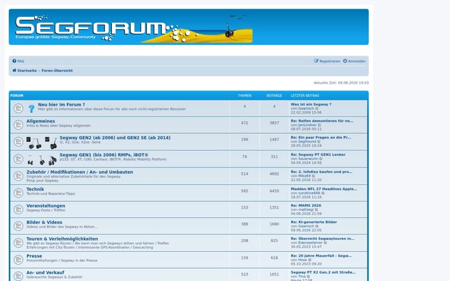Open the Foren-Übersicht breadcrumb
Viewport: 450px width, 281px height.
[57, 71]
